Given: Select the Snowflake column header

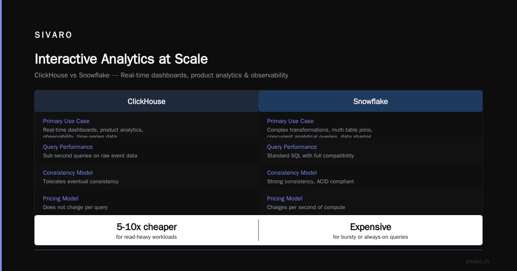Looking at the screenshot, I should 371,102.
